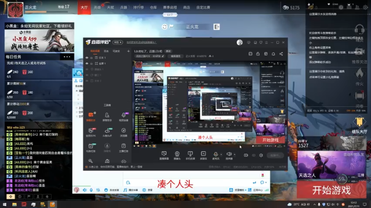Image resolution: width=371 pixels, height=208 pixels.
Task: Open the user avatar in streaming tool
Action: tap(239, 42)
